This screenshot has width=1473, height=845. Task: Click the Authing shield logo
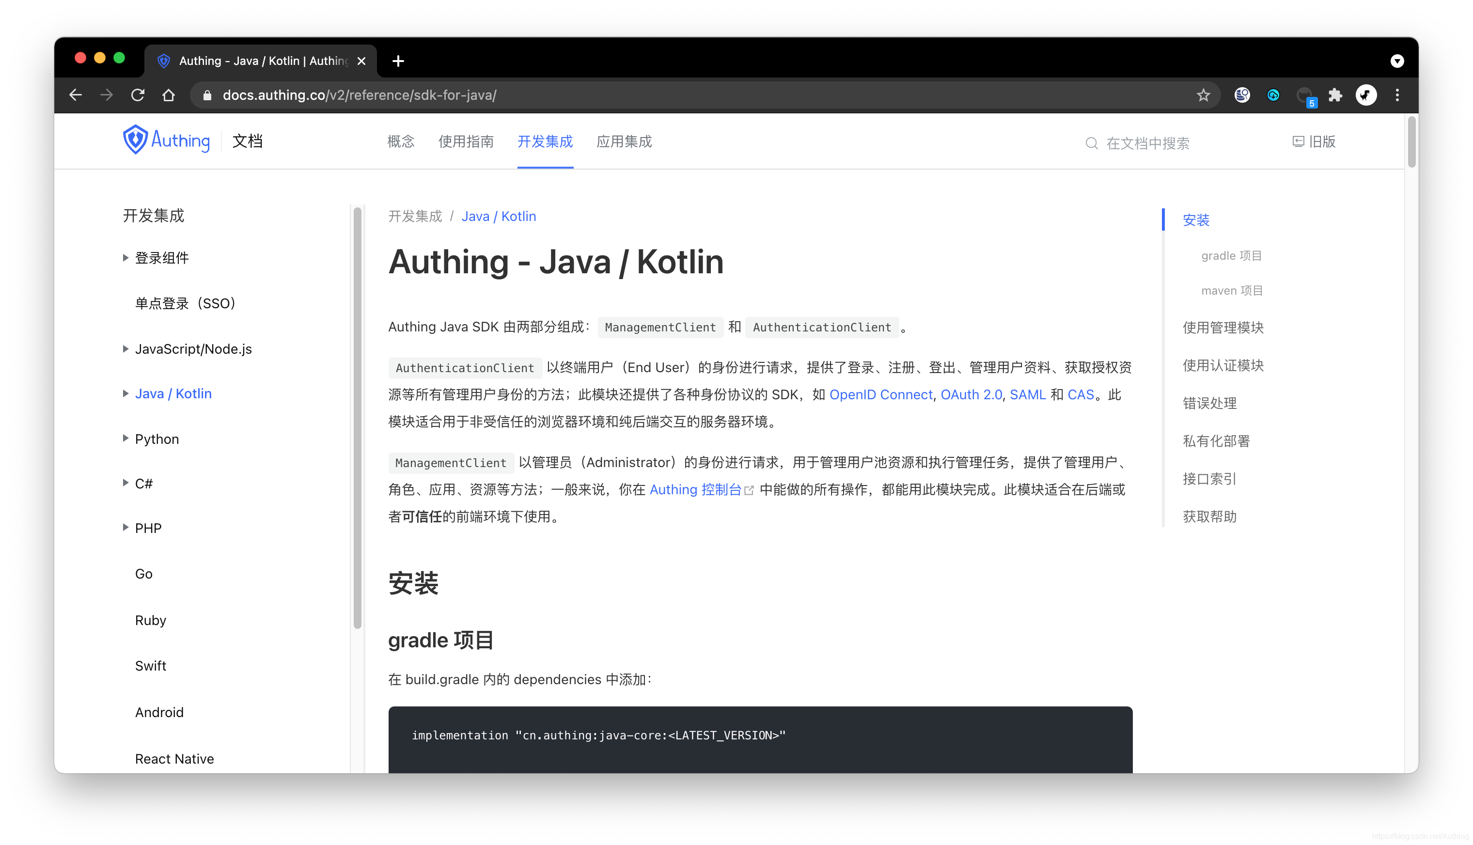[135, 140]
